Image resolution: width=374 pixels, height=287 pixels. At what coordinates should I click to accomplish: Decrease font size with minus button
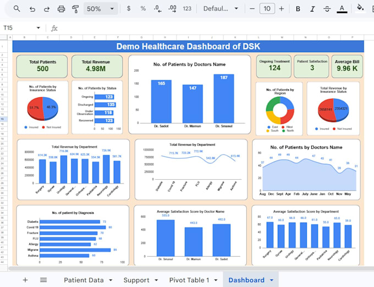coord(252,9)
